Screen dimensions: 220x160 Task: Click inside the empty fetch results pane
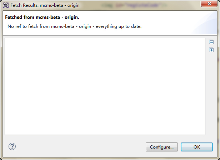pyautogui.click(x=105, y=86)
